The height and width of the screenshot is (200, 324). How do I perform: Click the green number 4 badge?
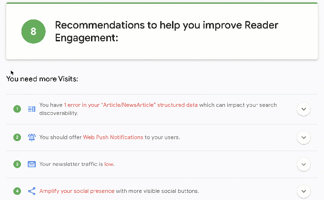[17, 191]
